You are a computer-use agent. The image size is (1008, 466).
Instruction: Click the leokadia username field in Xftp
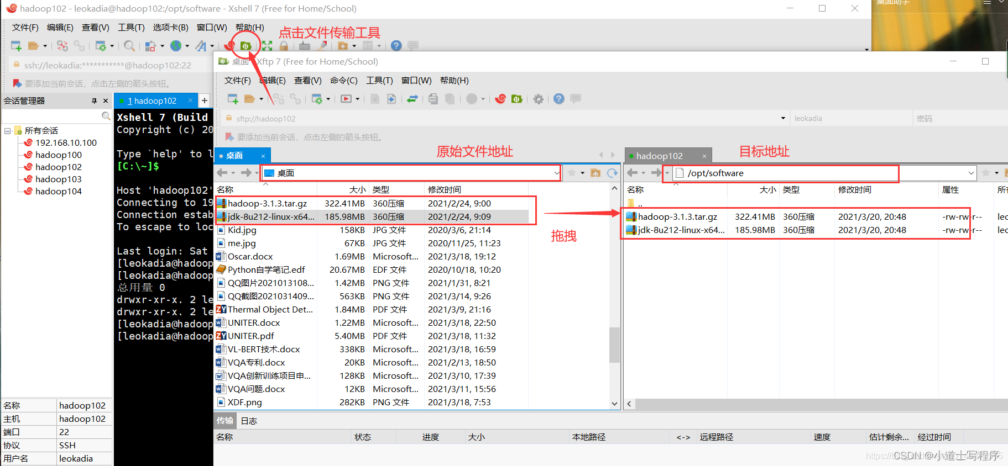tap(850, 118)
